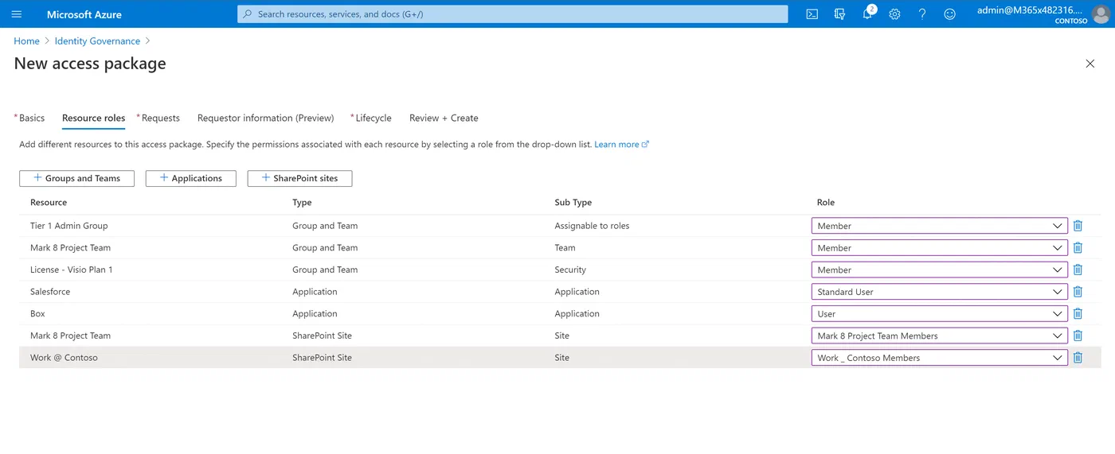This screenshot has width=1115, height=454.
Task: Close the New access package pane
Action: click(1090, 64)
